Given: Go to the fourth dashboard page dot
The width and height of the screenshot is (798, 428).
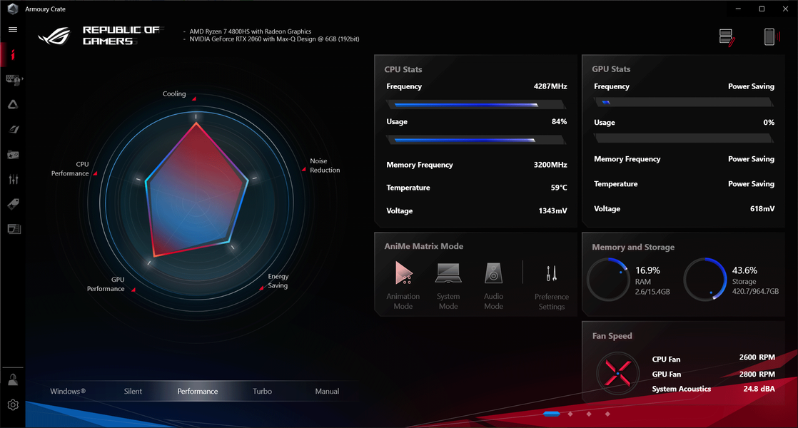Looking at the screenshot, I should [x=607, y=414].
